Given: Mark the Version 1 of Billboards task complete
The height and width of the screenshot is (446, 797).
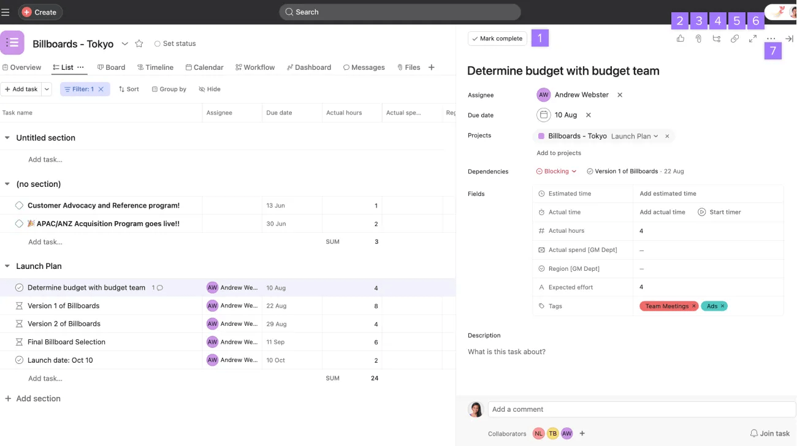Looking at the screenshot, I should (20, 305).
